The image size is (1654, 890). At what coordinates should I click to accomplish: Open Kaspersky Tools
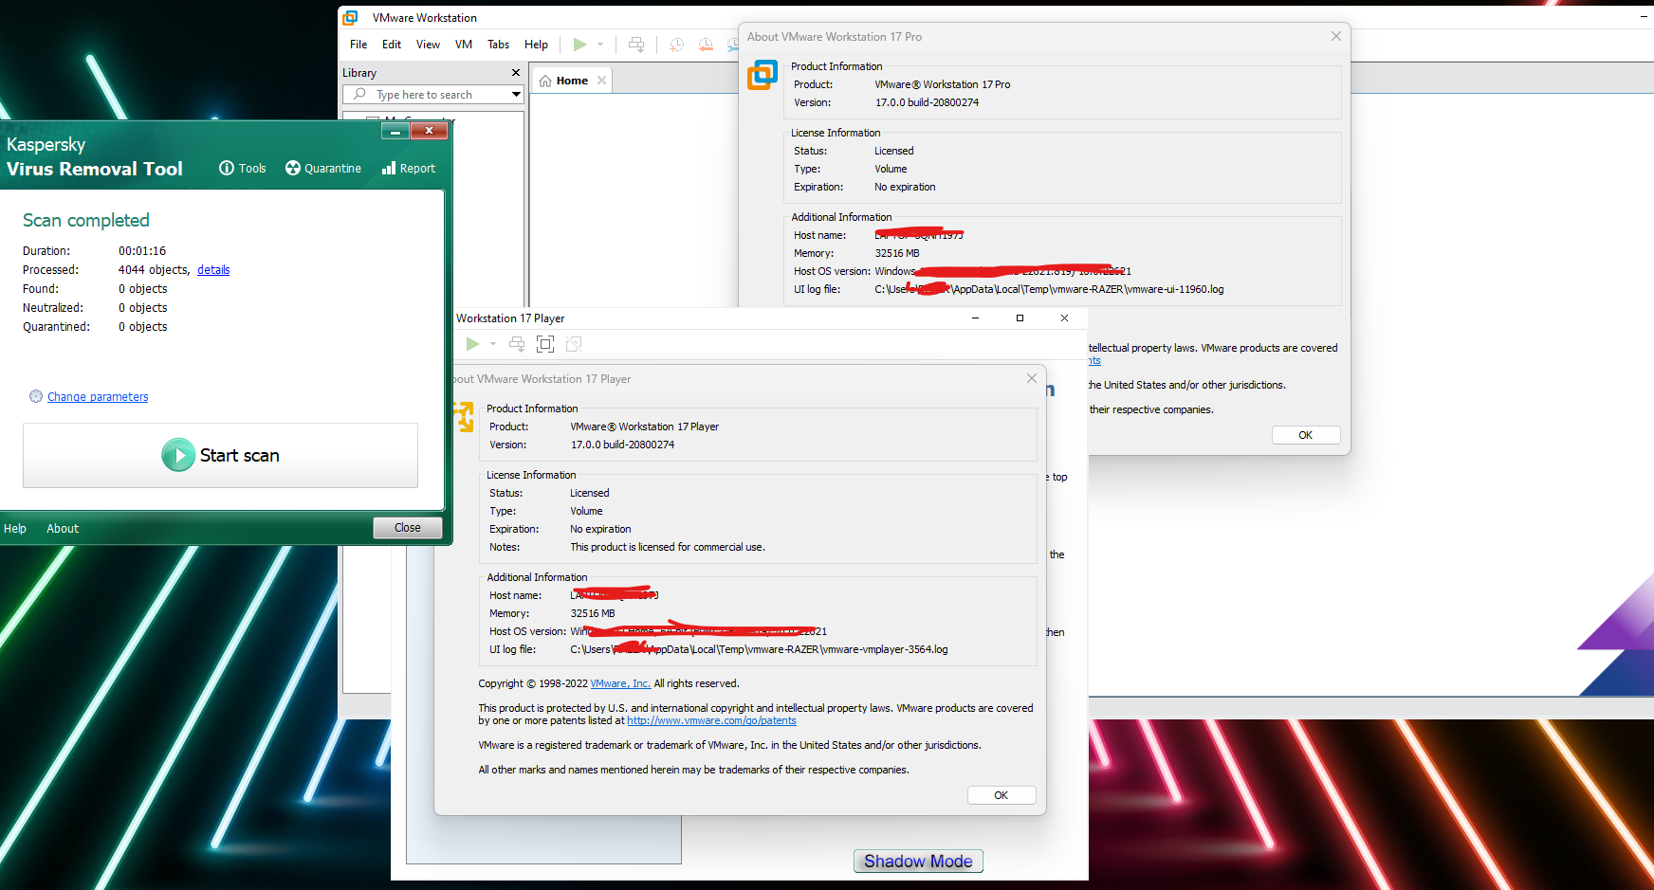[x=243, y=168]
